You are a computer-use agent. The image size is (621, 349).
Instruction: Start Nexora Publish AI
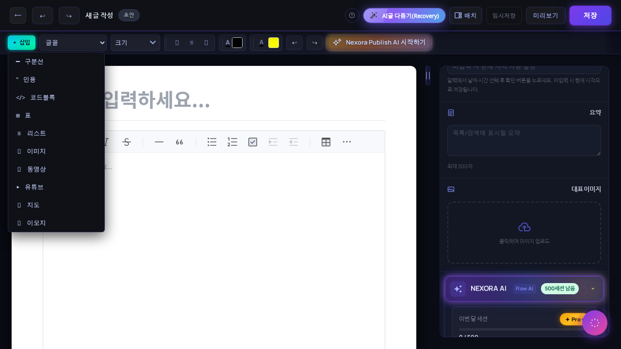[379, 42]
